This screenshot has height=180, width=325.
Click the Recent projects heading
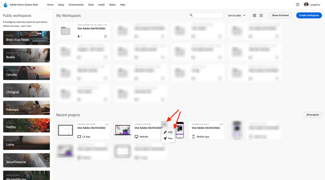[68, 115]
